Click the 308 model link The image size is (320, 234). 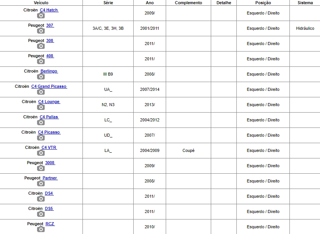click(50, 40)
